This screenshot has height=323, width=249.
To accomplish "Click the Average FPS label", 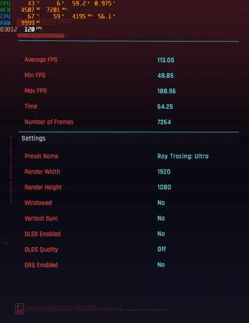I will [x=41, y=60].
